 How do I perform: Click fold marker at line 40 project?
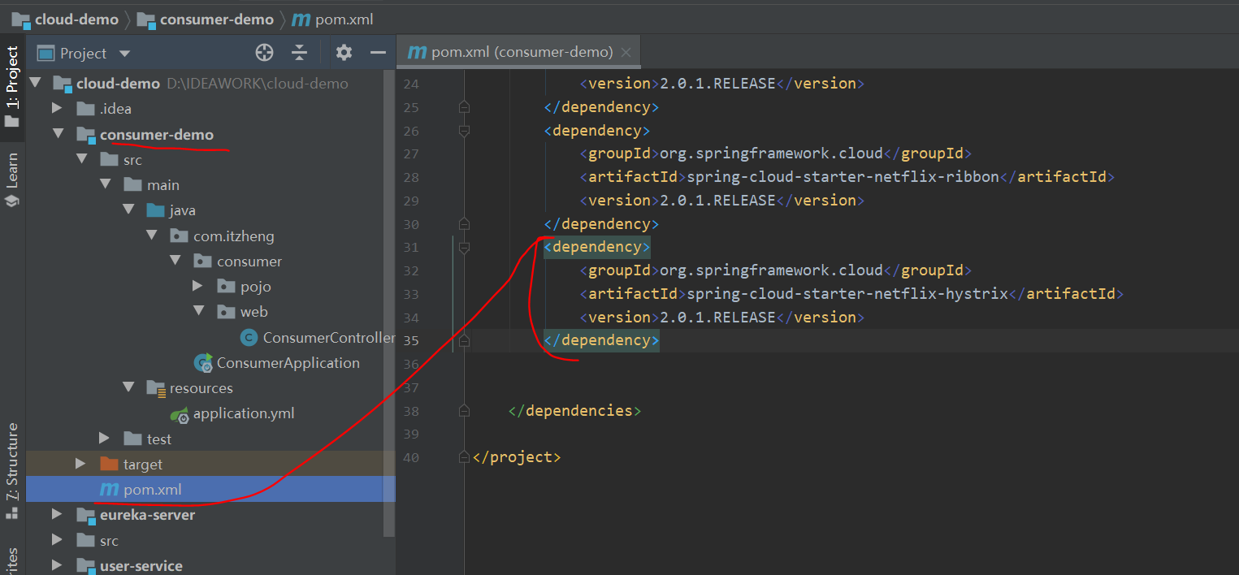coord(464,457)
